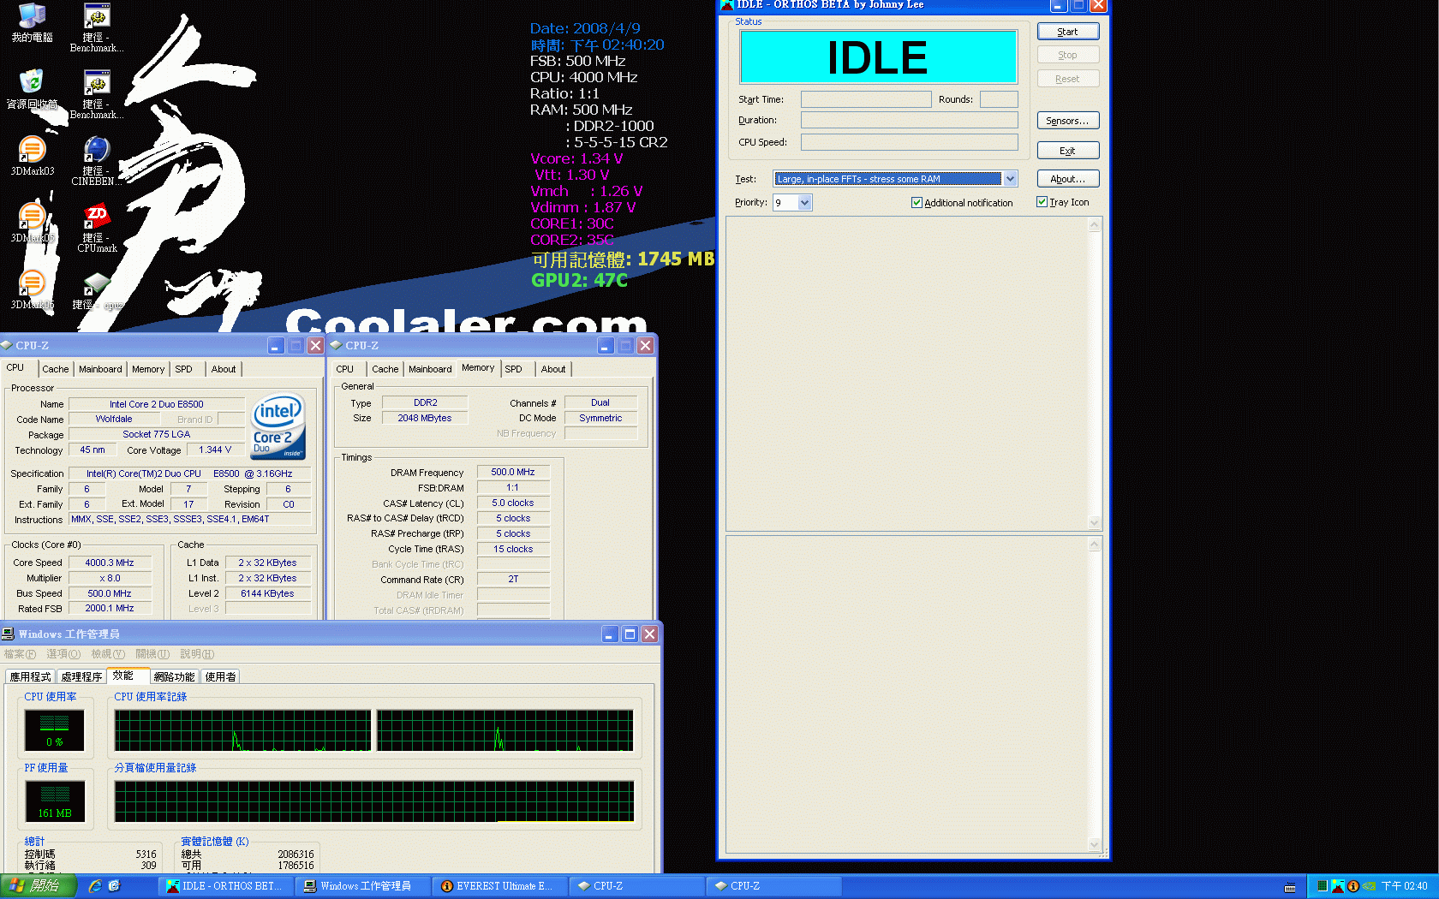Open SPD tab in CPU-Z Memory window
Image resolution: width=1439 pixels, height=899 pixels.
coord(513,369)
